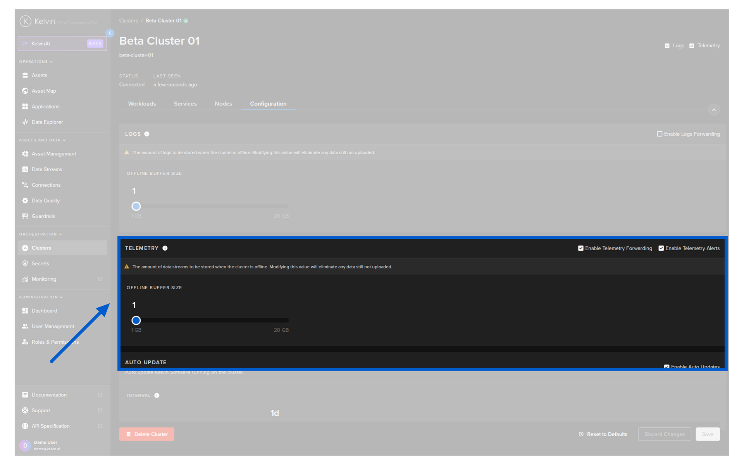Go to the Guardrails page
The height and width of the screenshot is (465, 744).
pos(43,216)
